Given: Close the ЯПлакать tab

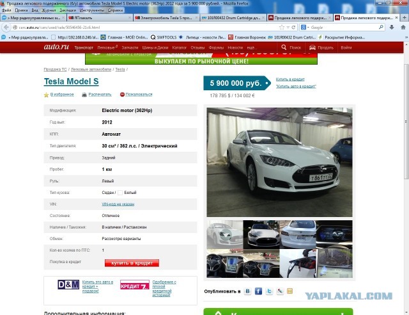Looking at the screenshot, I should [x=130, y=18].
